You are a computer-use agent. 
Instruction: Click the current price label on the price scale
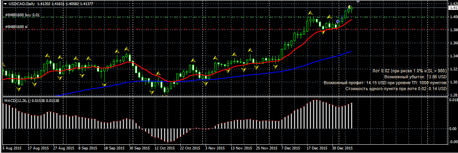[x=453, y=8]
